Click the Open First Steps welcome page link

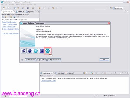[x=11, y=33]
